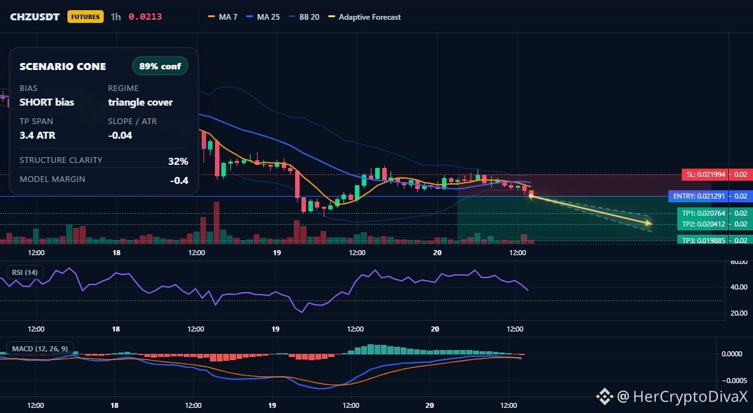Click the MACD (12, 26, 9) label
The width and height of the screenshot is (753, 413).
coord(40,349)
